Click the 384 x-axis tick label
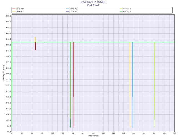Image resolution: width=186 pixels, height=139 pixels. (x=134, y=133)
